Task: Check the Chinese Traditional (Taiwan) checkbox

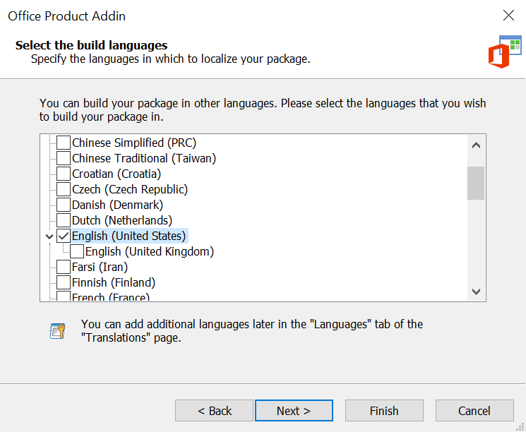Action: (64, 158)
